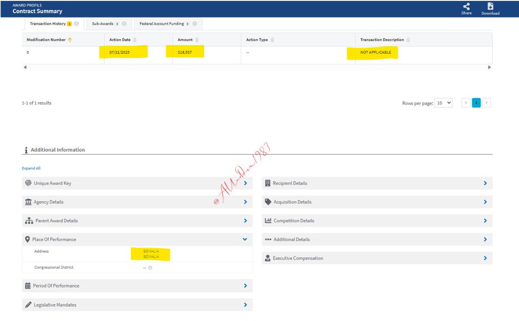This screenshot has height=321, width=519.
Task: Click the Agency Details building icon
Action: tap(29, 202)
